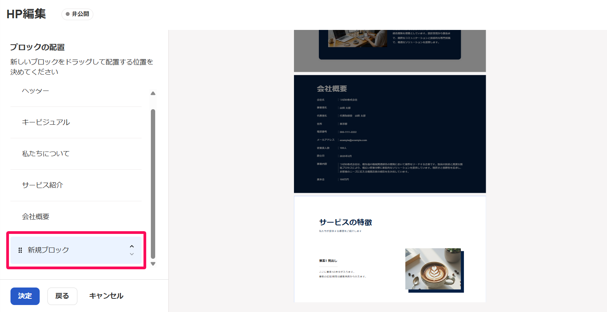
Task: Move 新規ブロック up with the up chevron
Action: (132, 246)
